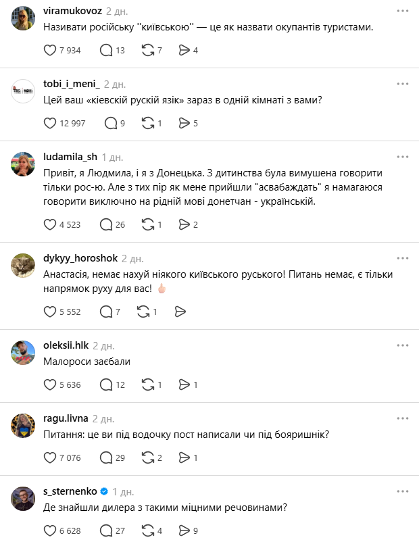Repost viramukovoz's comment
Viewport: 419px width, 544px height.
[x=147, y=50]
